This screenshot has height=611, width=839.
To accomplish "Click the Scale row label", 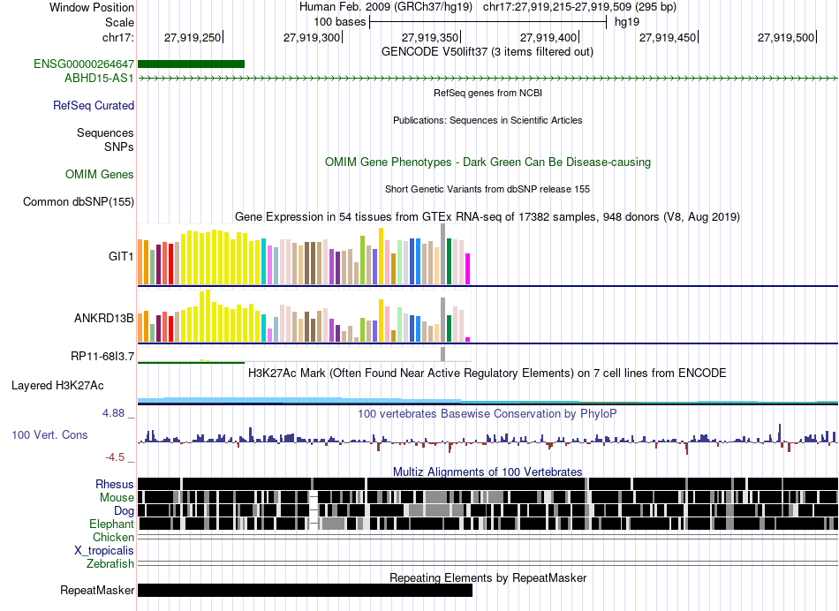I will pos(119,22).
